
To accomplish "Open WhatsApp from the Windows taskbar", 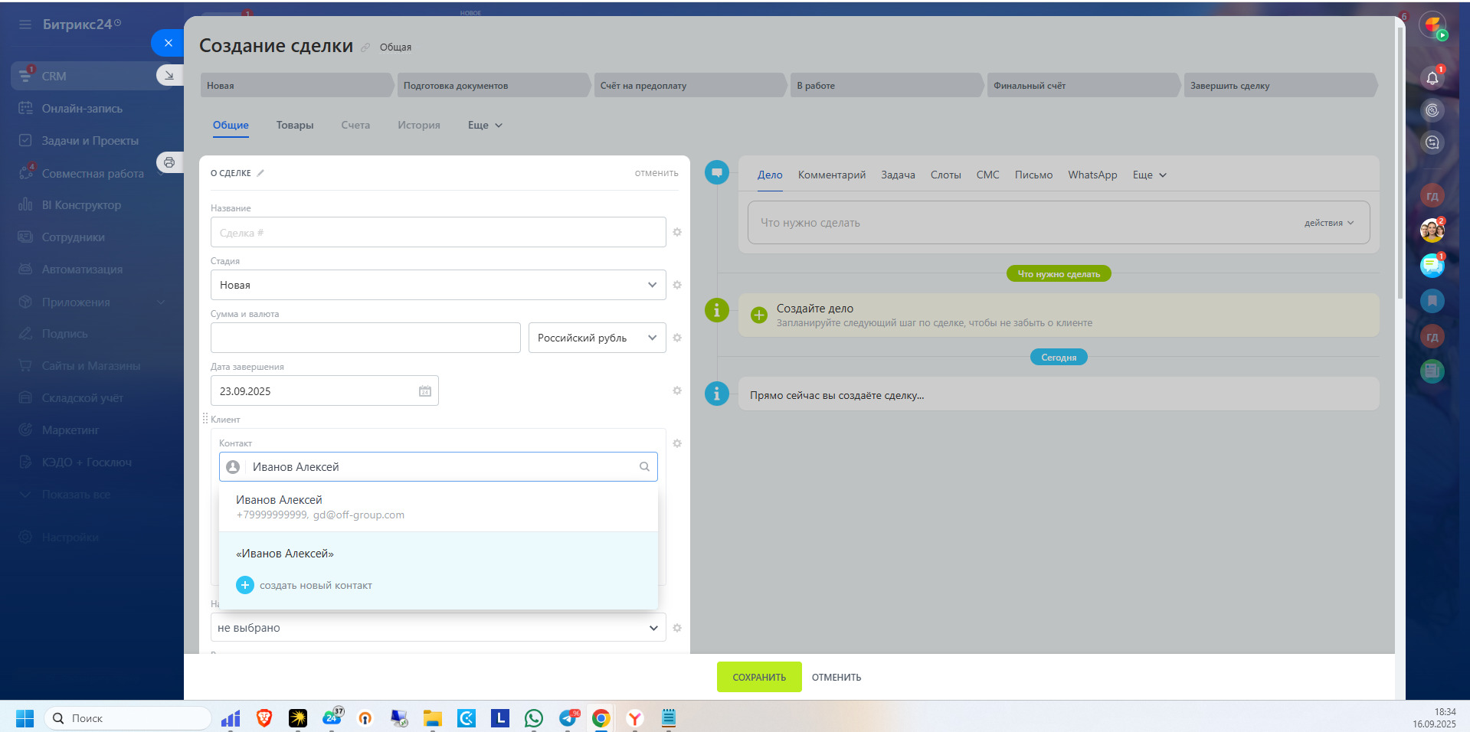I will pos(534,718).
